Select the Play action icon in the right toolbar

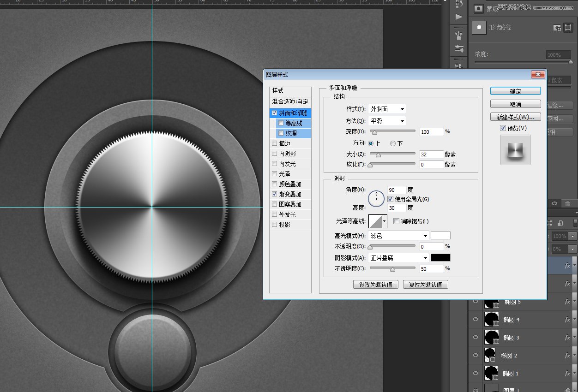[x=459, y=15]
